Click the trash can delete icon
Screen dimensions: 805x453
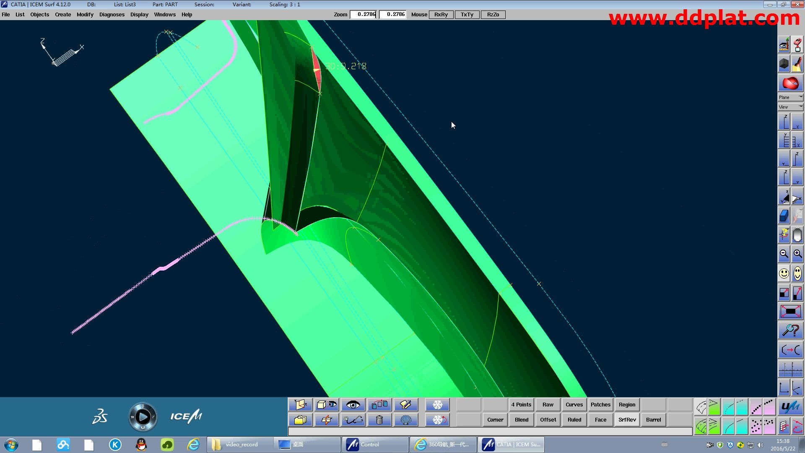(x=379, y=420)
